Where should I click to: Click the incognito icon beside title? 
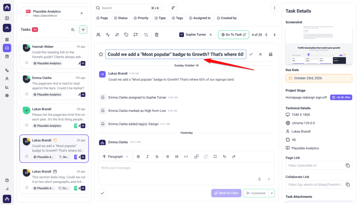pyautogui.click(x=271, y=54)
